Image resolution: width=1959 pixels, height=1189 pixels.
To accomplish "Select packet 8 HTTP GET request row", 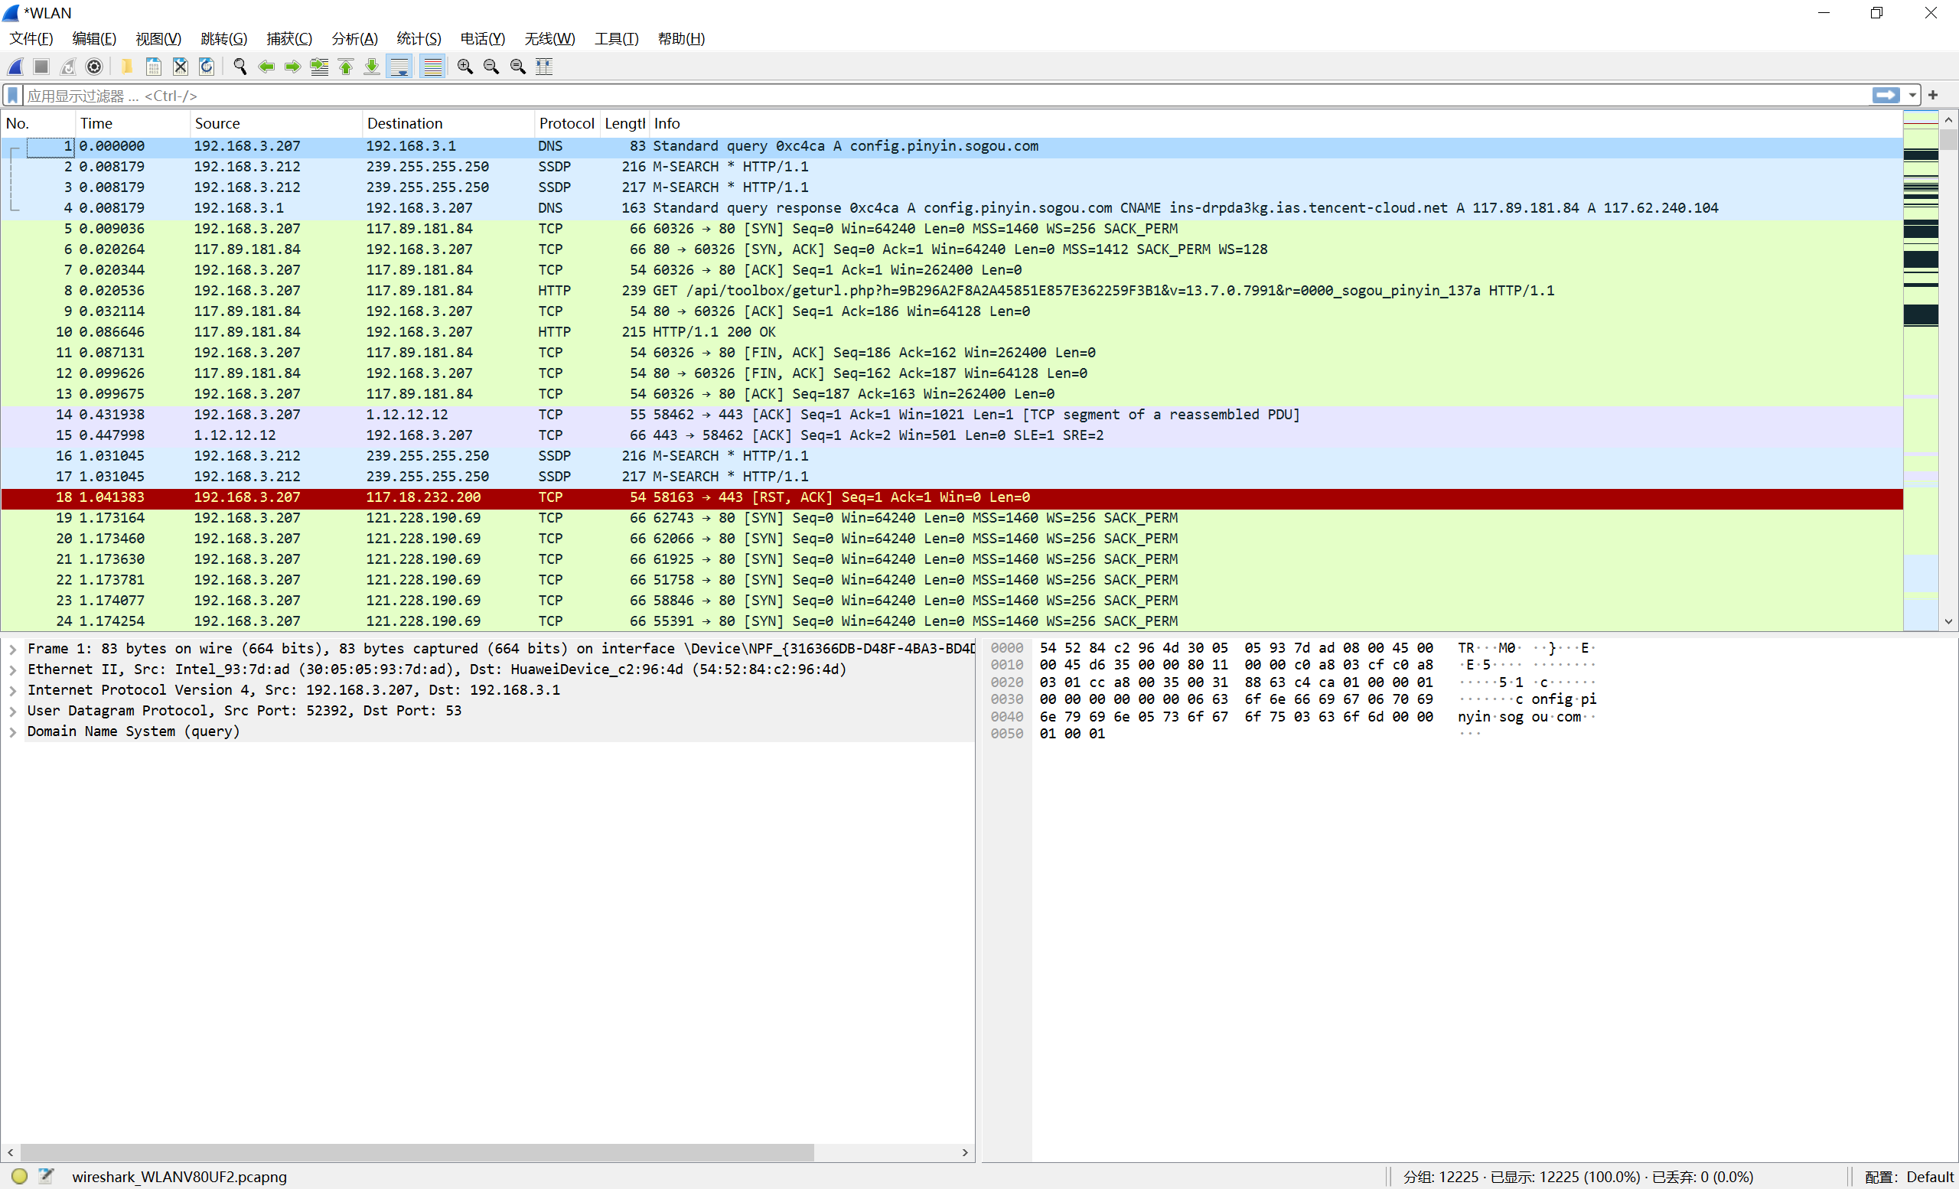I will [x=952, y=291].
